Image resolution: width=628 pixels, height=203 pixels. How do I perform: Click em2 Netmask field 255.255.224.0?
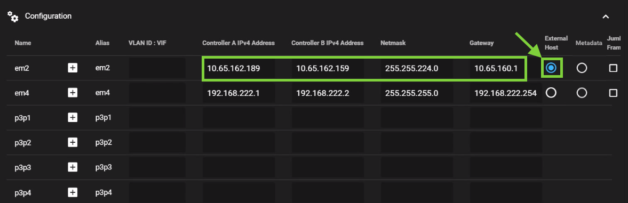(x=417, y=68)
